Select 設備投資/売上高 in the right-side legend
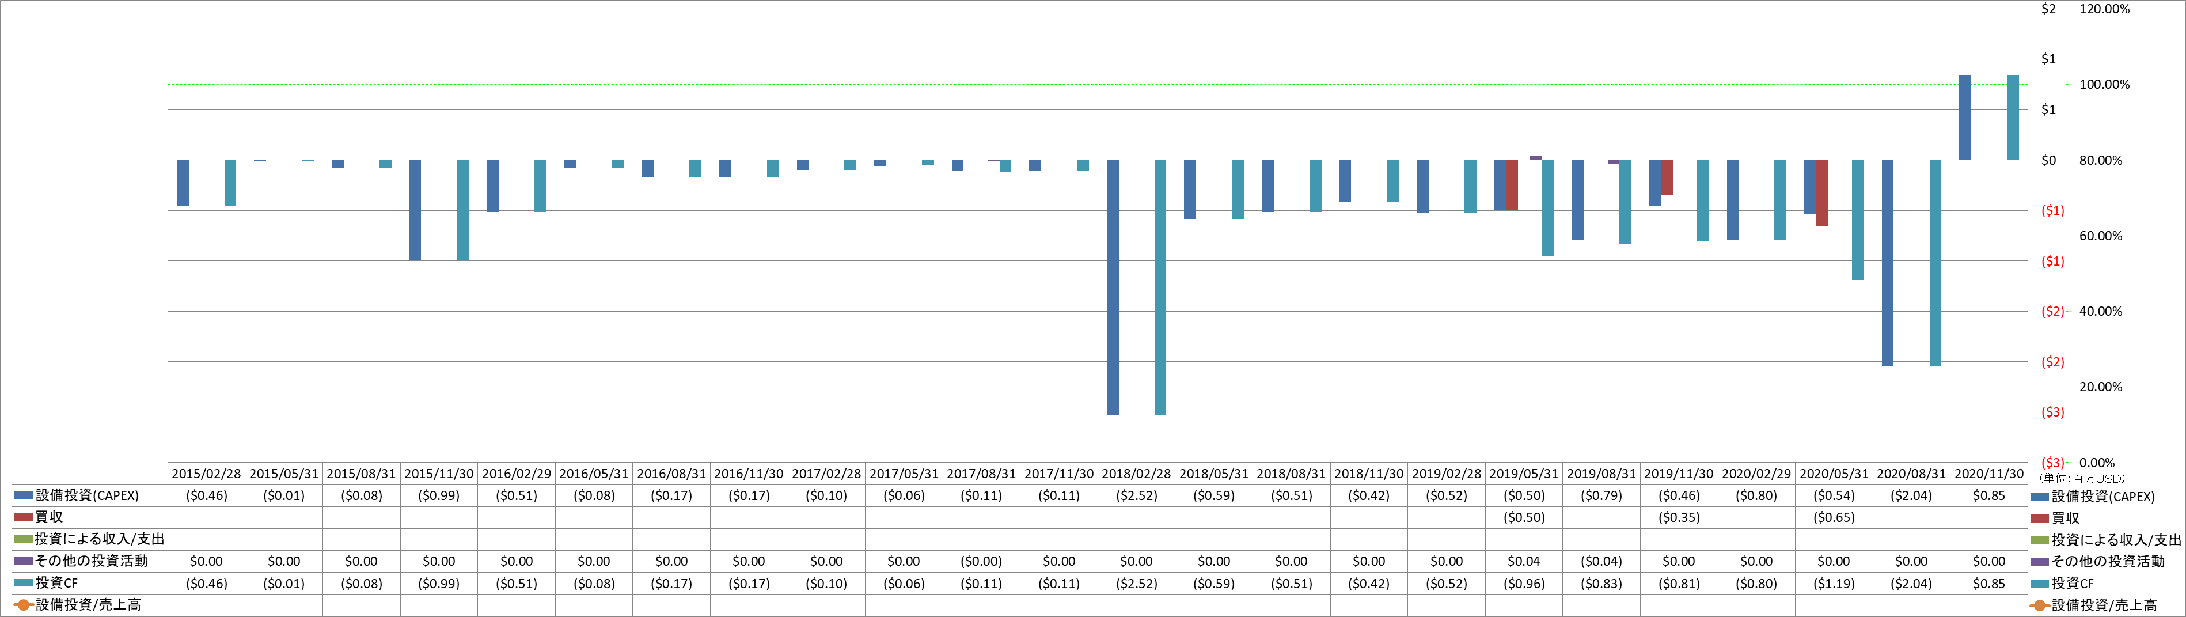The image size is (2186, 617). pyautogui.click(x=2105, y=605)
